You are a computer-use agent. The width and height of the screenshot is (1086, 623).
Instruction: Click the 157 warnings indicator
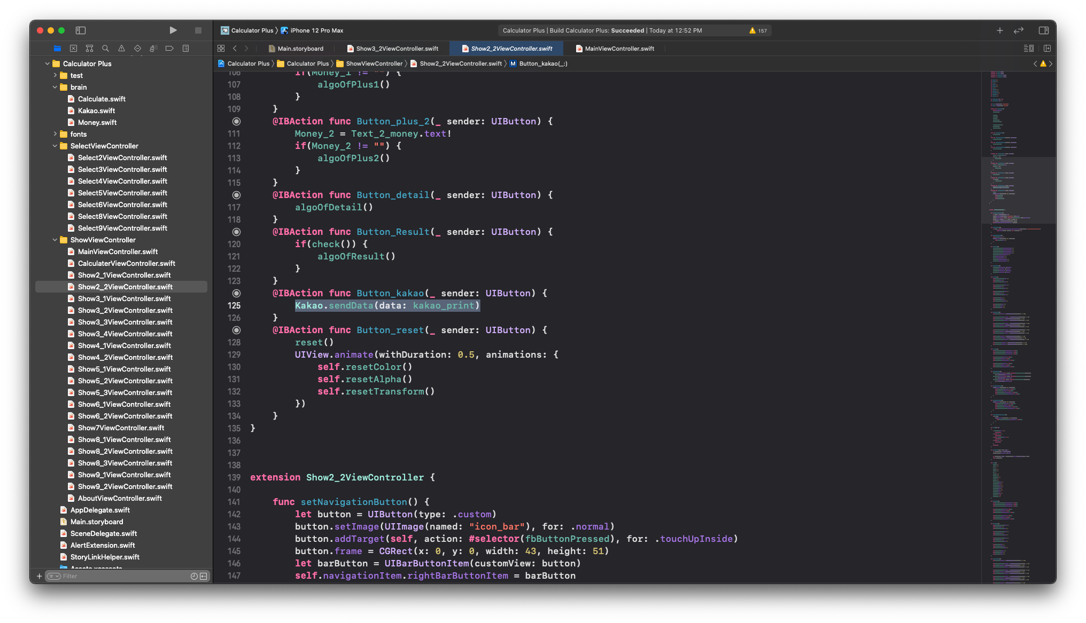[x=758, y=30]
